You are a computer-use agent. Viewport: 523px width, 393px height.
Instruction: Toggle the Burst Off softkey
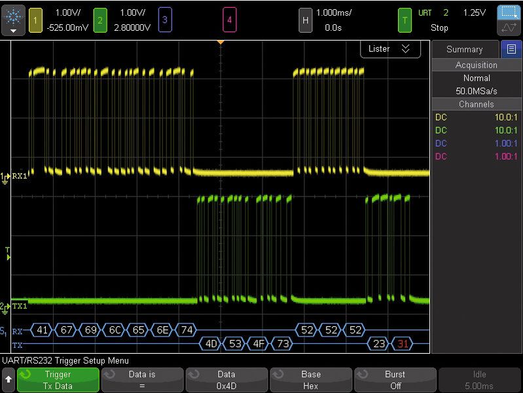point(395,380)
